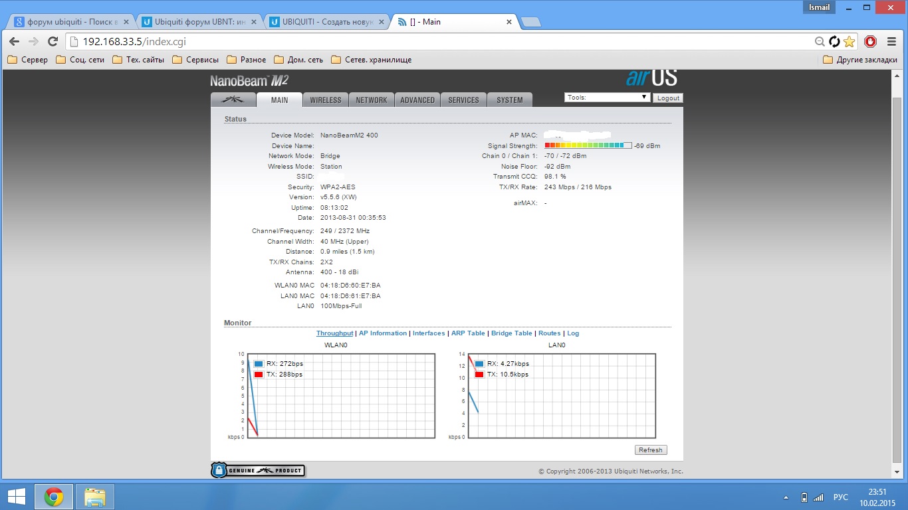Expand the Tools dropdown
The image size is (908, 510).
[607, 98]
